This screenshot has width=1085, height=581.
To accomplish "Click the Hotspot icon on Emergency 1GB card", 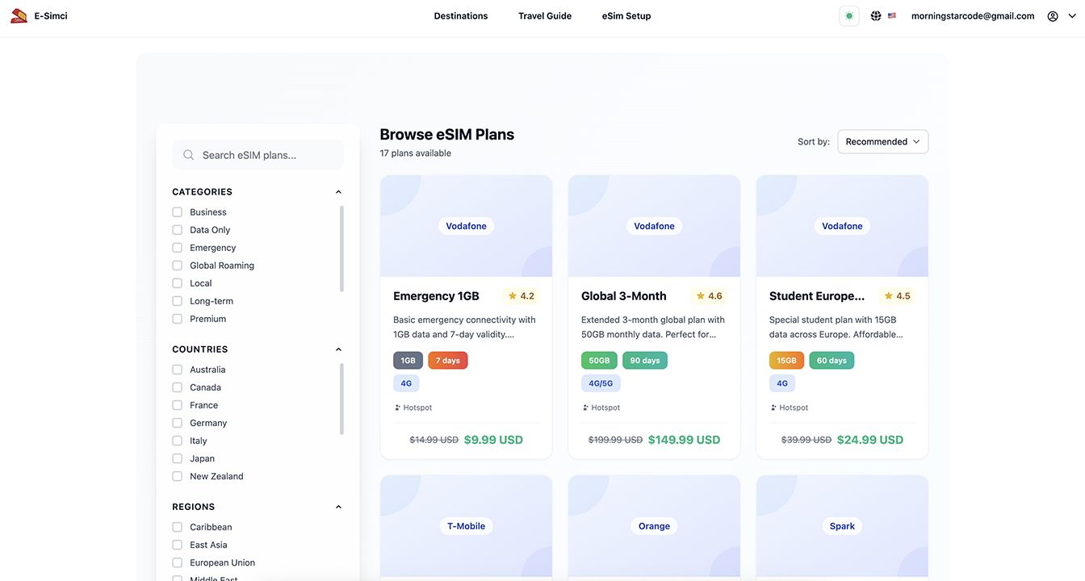I will [x=397, y=408].
